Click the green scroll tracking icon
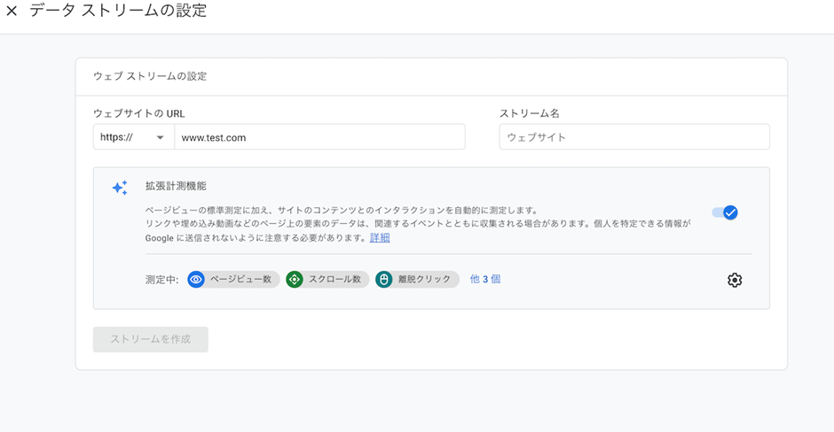Viewport: 834px width, 432px height. pos(295,279)
